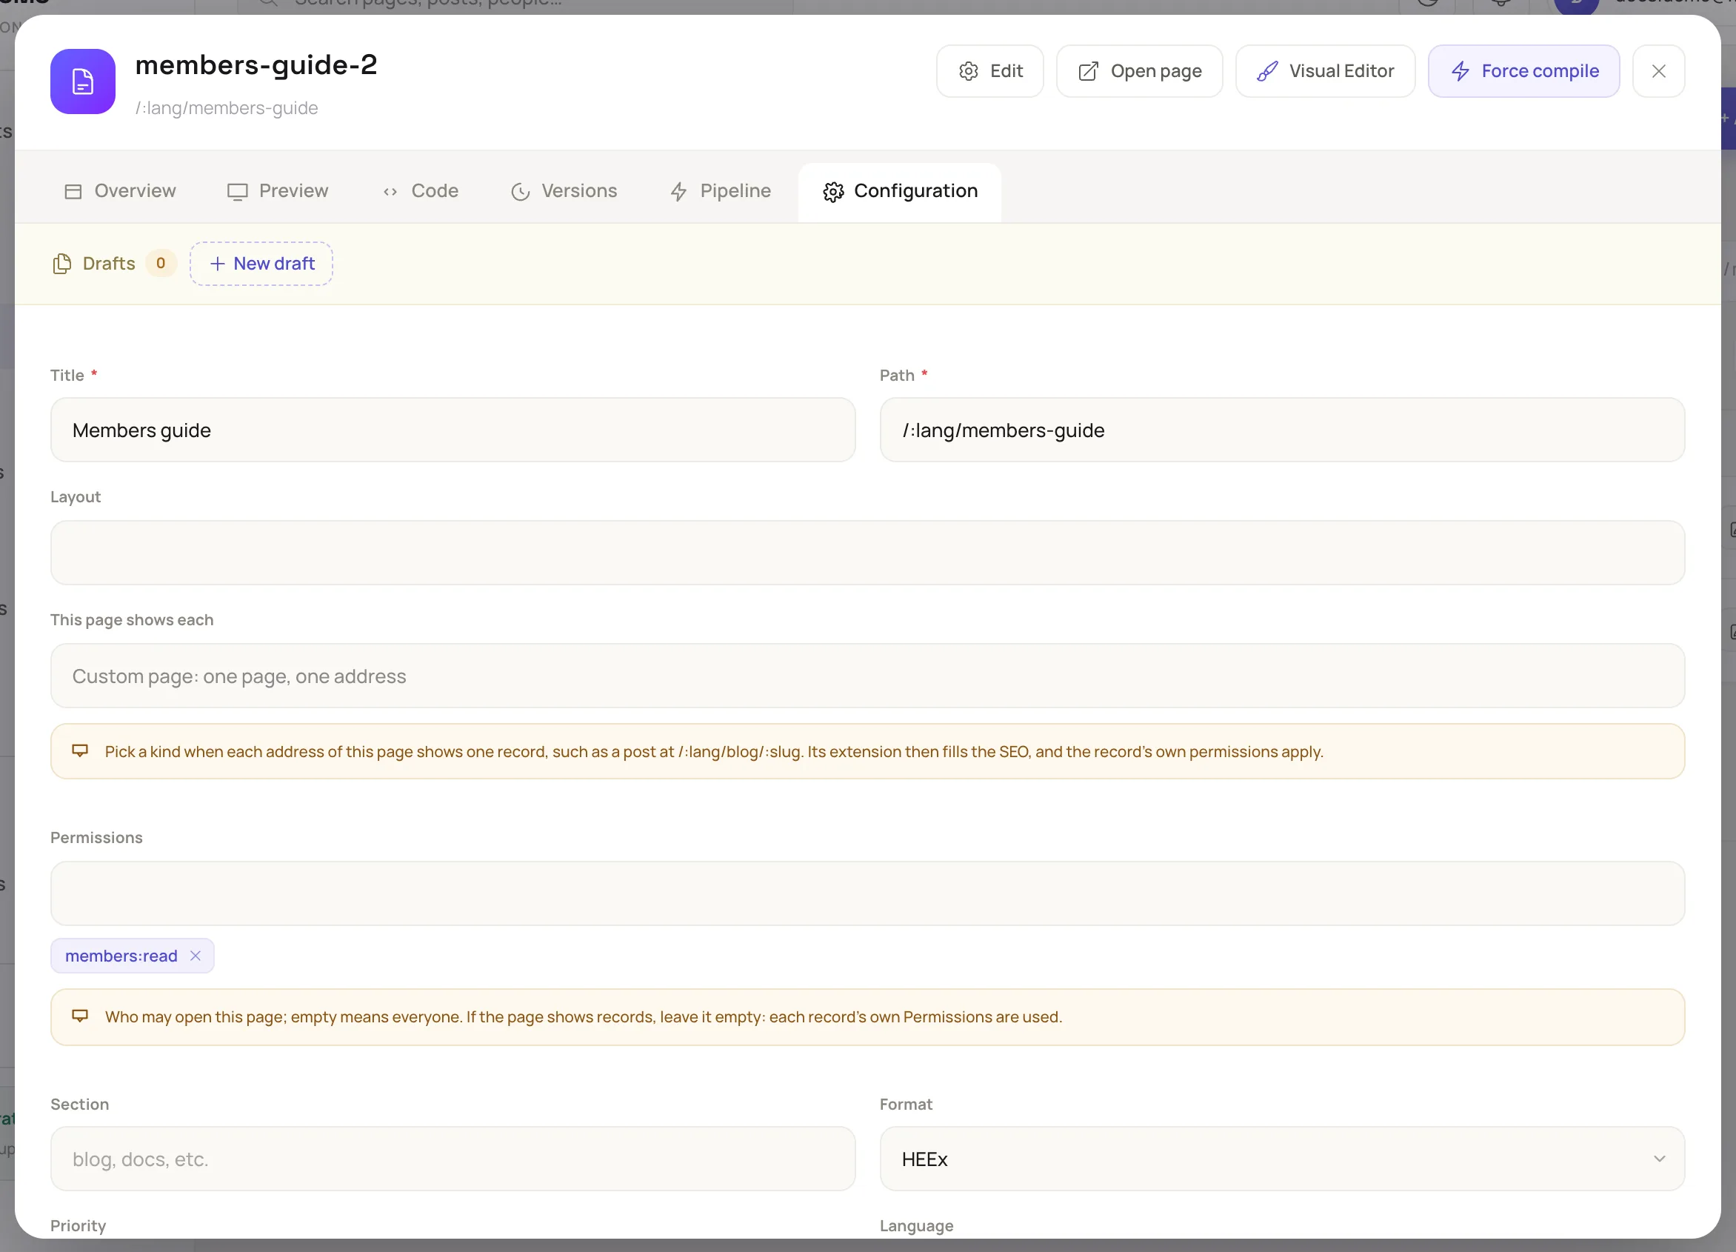Click the Format dropdown chevron arrow
1736x1252 pixels.
click(1659, 1159)
